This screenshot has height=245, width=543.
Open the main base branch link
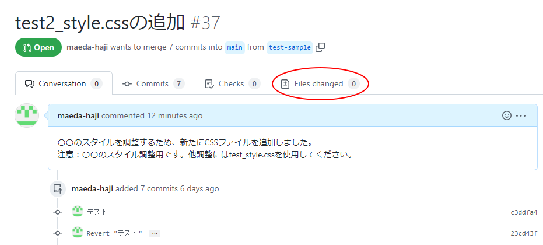point(234,47)
